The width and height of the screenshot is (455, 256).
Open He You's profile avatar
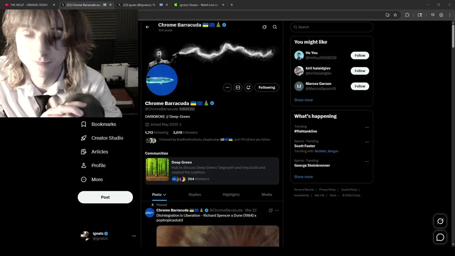point(299,55)
